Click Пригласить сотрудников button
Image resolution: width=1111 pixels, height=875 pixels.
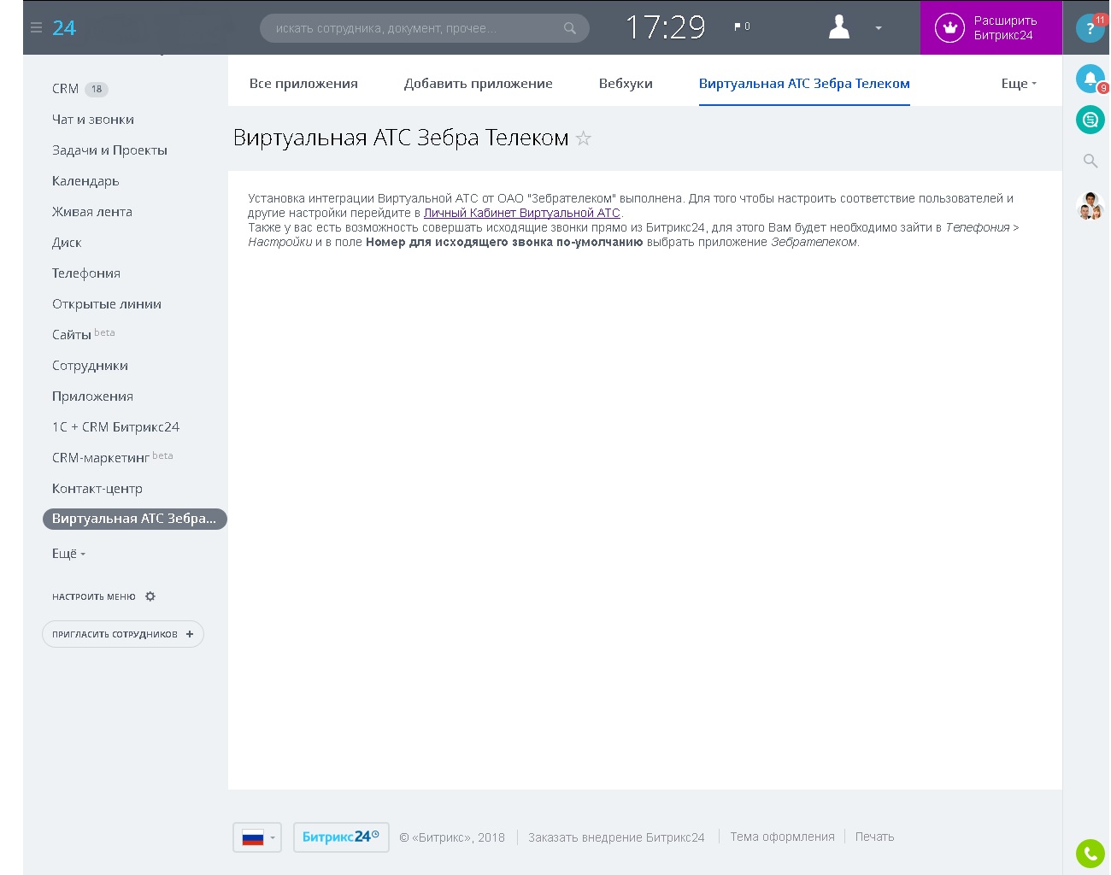pyautogui.click(x=123, y=634)
